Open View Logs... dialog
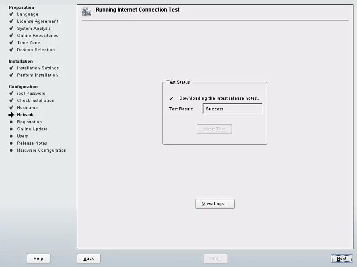Screen dimensions: 357x267 (x=215, y=204)
